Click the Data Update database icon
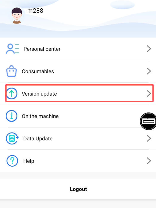156x208 pixels. (12, 138)
